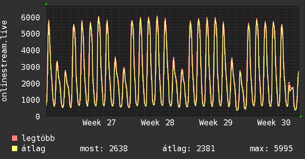Click the 6000 value on the Y axis
Screen dimensions: 305x159
[31, 17]
